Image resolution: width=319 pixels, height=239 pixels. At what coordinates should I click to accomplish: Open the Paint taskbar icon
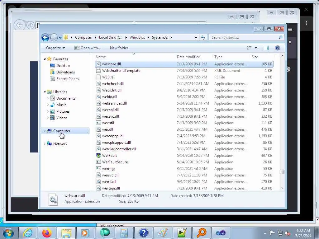pyautogui.click(x=163, y=233)
